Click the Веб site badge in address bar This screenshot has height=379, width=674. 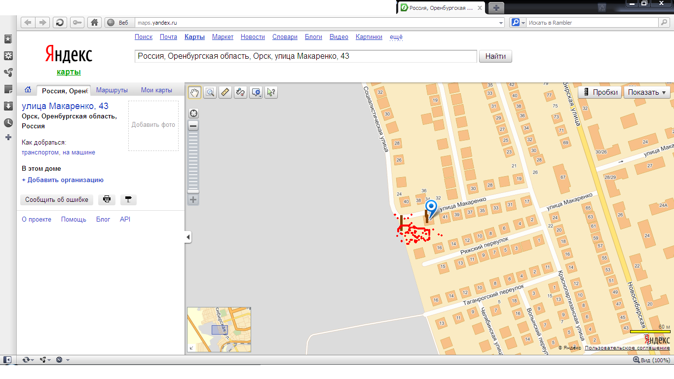tap(118, 23)
